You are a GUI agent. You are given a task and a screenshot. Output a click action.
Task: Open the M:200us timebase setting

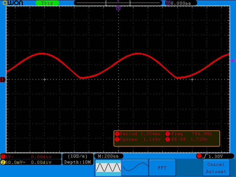coord(109,156)
